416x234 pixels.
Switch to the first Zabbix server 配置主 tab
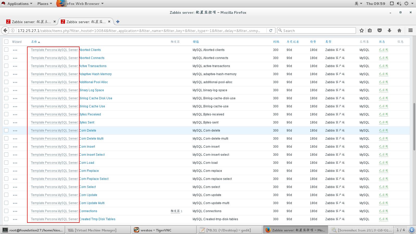click(x=31, y=22)
